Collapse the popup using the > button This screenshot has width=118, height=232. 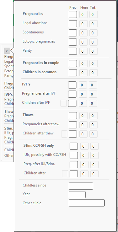(x=7, y=51)
